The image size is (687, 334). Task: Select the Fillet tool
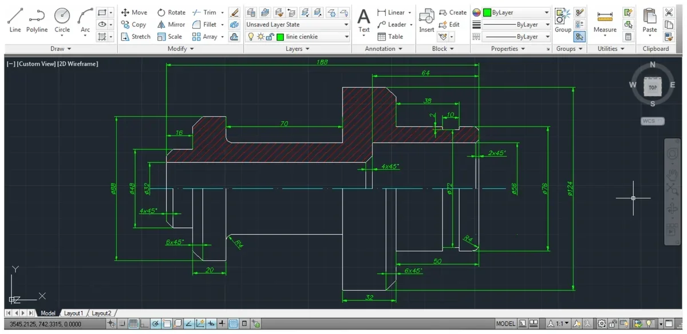point(204,25)
